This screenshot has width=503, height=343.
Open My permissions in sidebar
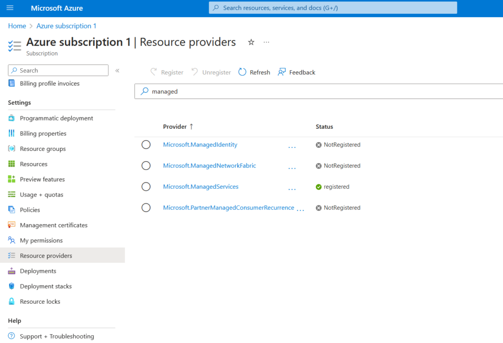pyautogui.click(x=41, y=240)
